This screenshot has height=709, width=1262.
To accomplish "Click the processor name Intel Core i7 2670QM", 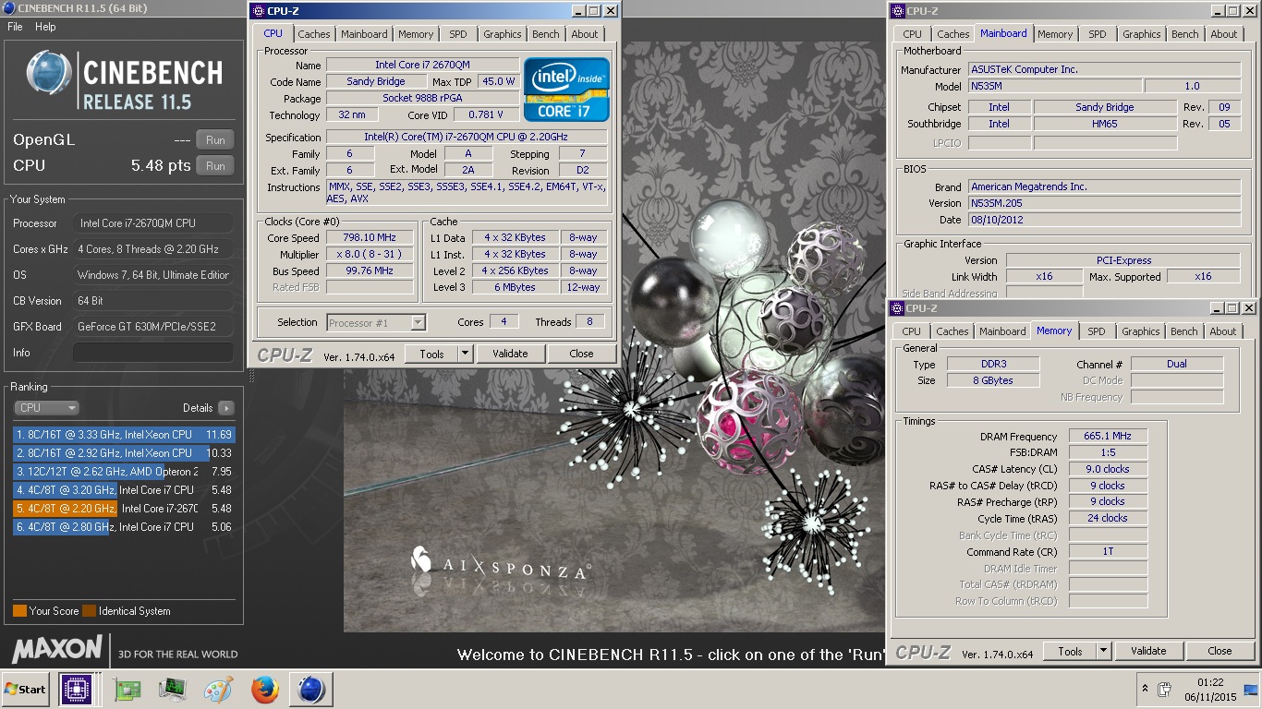I will tap(422, 66).
